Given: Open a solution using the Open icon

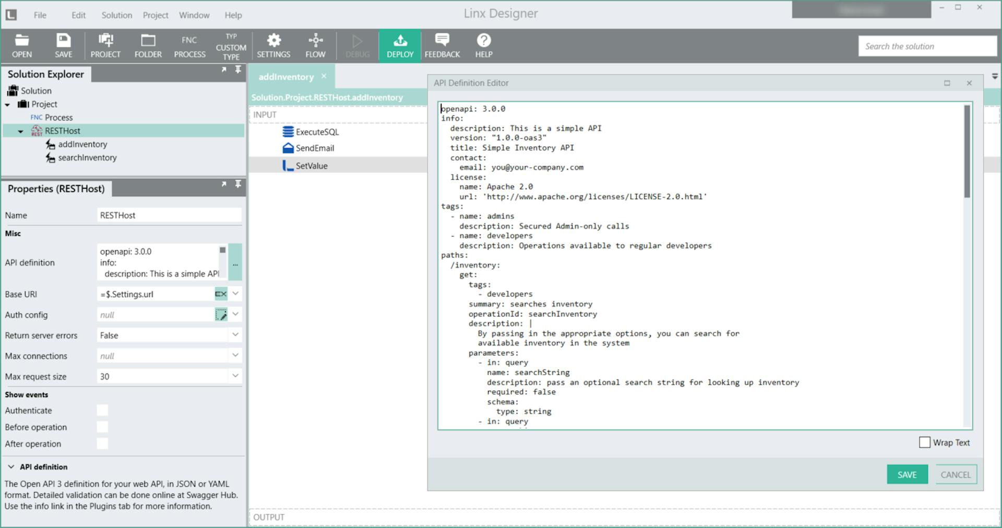Looking at the screenshot, I should 21,45.
